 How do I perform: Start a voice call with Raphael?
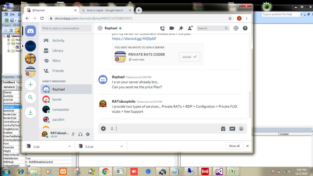click(163, 28)
